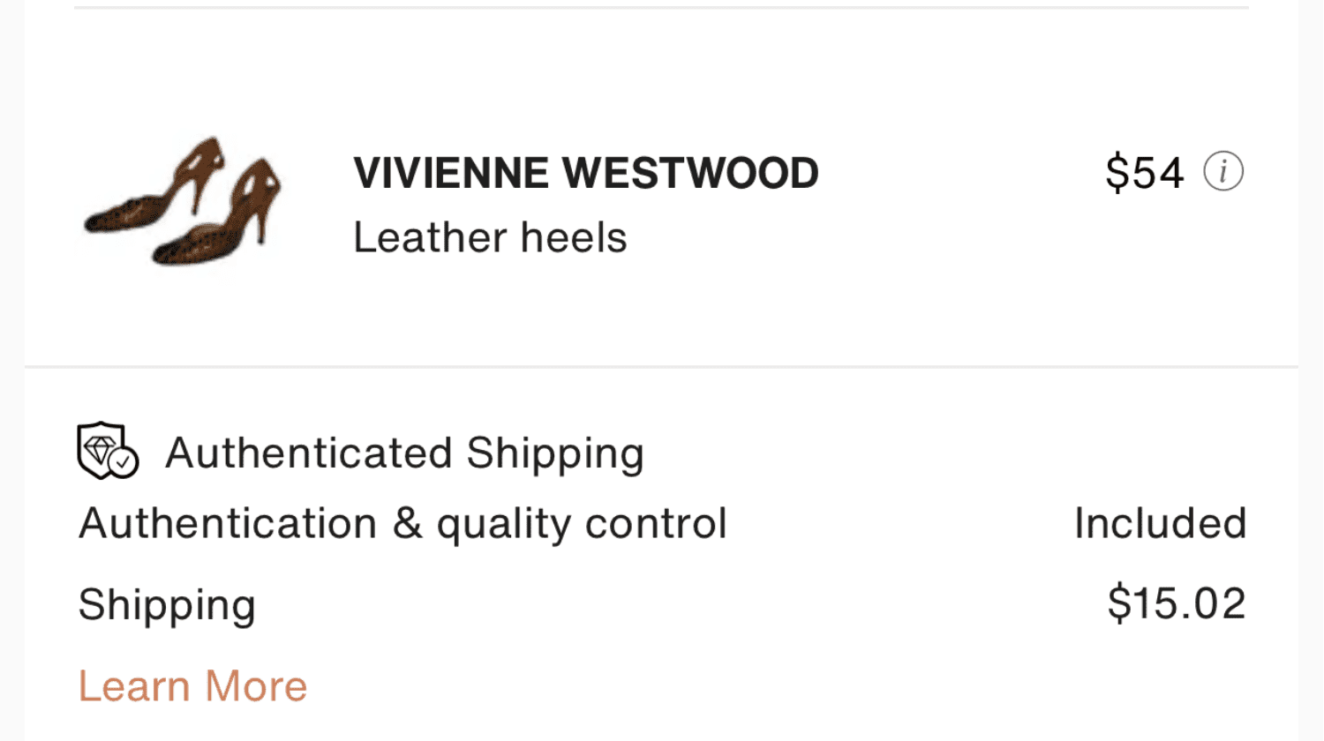Open the Learn More link
1324x741 pixels.
click(192, 685)
